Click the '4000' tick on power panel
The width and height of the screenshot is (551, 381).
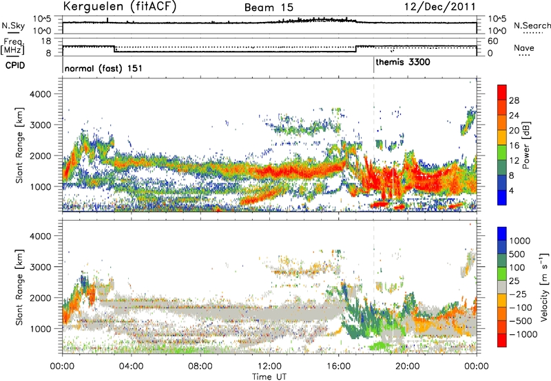40,94
